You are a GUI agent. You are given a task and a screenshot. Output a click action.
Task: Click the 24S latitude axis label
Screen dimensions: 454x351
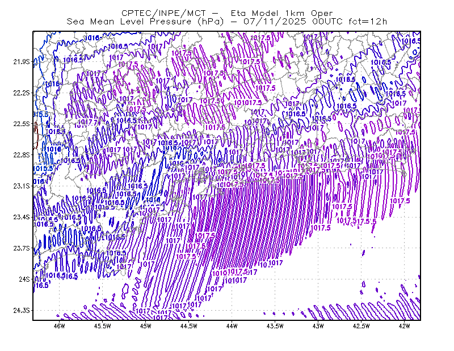pyautogui.click(x=24, y=279)
